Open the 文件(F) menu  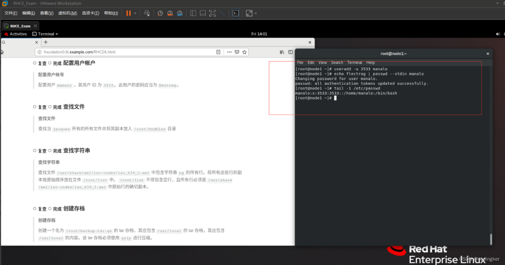pos(11,13)
